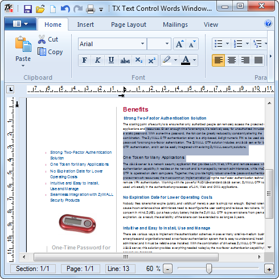The height and width of the screenshot is (279, 279).
Task: Click the TX Text Control app icon
Action: (9, 9)
